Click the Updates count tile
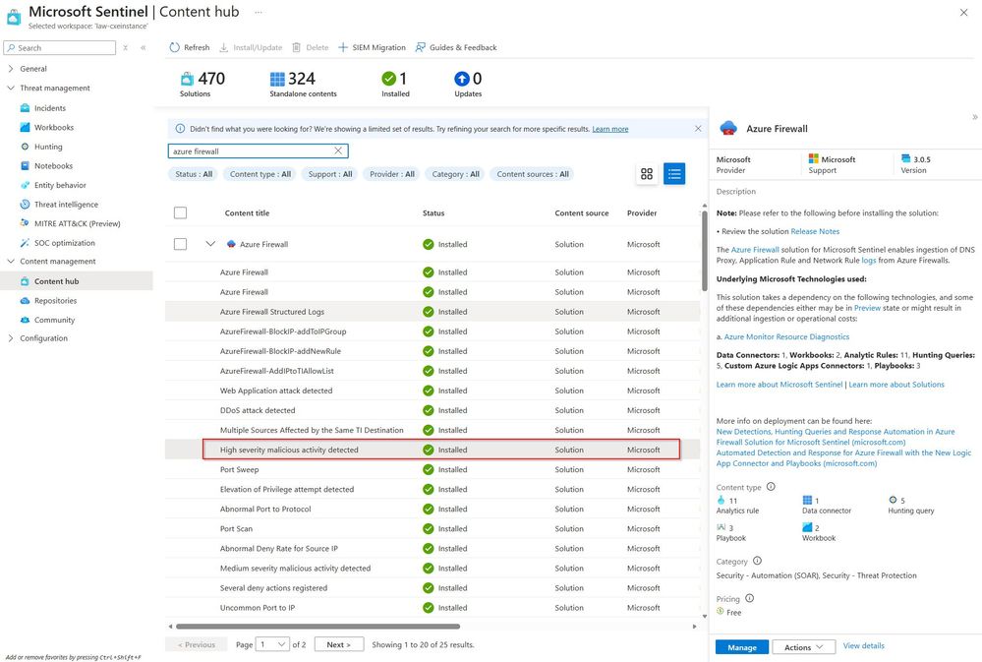The image size is (982, 662). click(468, 84)
